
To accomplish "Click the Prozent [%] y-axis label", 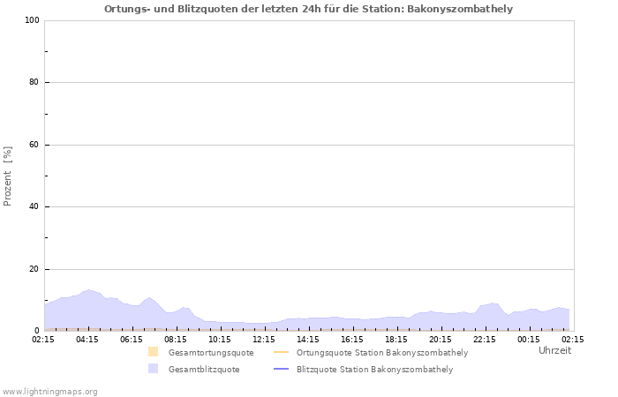I will pyautogui.click(x=8, y=176).
